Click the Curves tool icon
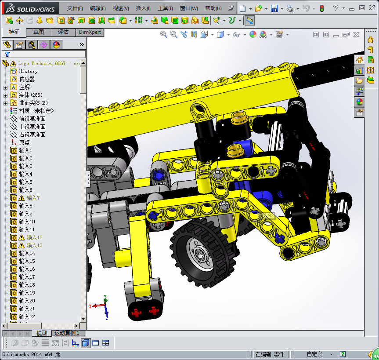Image resolution: width=379 pixels, height=360 pixels. click(x=232, y=21)
